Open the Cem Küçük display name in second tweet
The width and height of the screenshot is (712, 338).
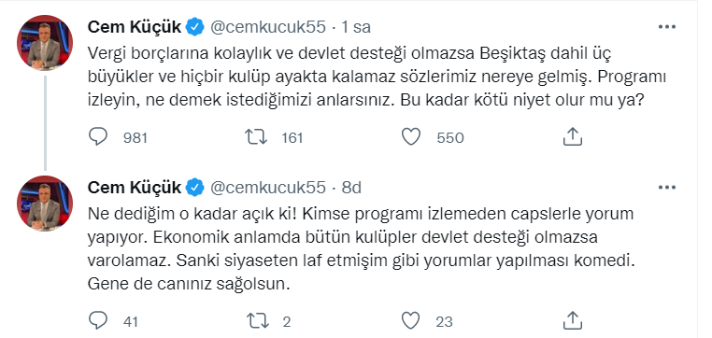tap(135, 187)
